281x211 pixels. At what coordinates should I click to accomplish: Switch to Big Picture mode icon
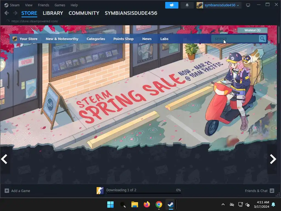coord(248,5)
